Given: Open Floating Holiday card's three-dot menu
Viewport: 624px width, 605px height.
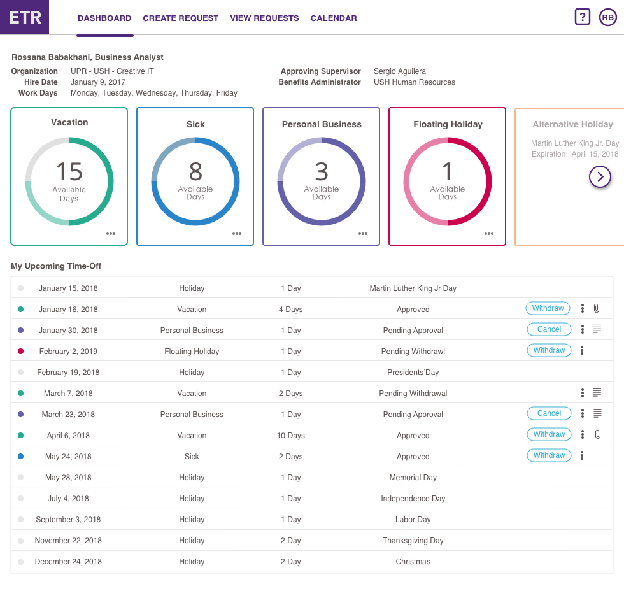Looking at the screenshot, I should point(489,234).
